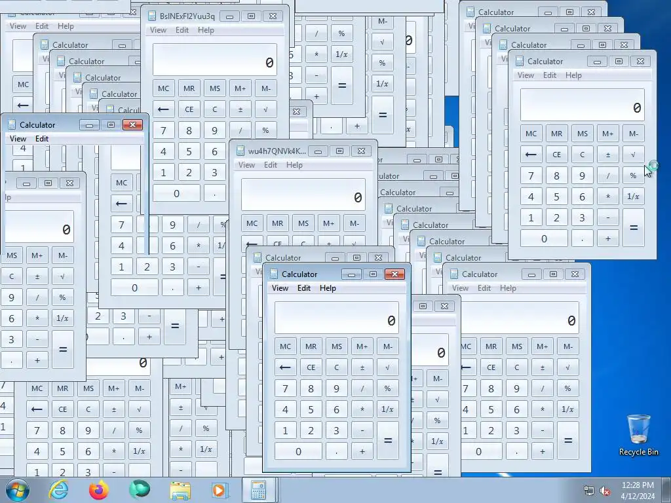The image size is (671, 503).
Task: Click the ± key in bottom-right Calculator window
Action: click(542, 367)
